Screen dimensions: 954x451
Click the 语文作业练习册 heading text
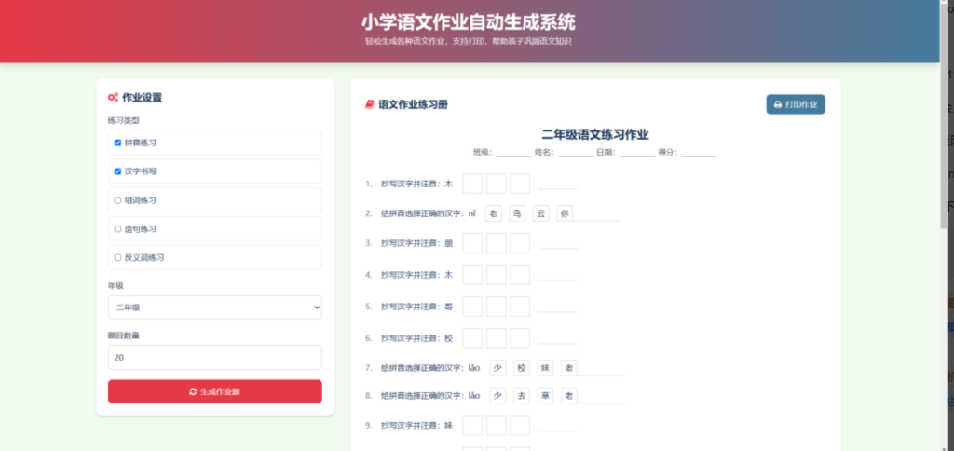point(413,104)
